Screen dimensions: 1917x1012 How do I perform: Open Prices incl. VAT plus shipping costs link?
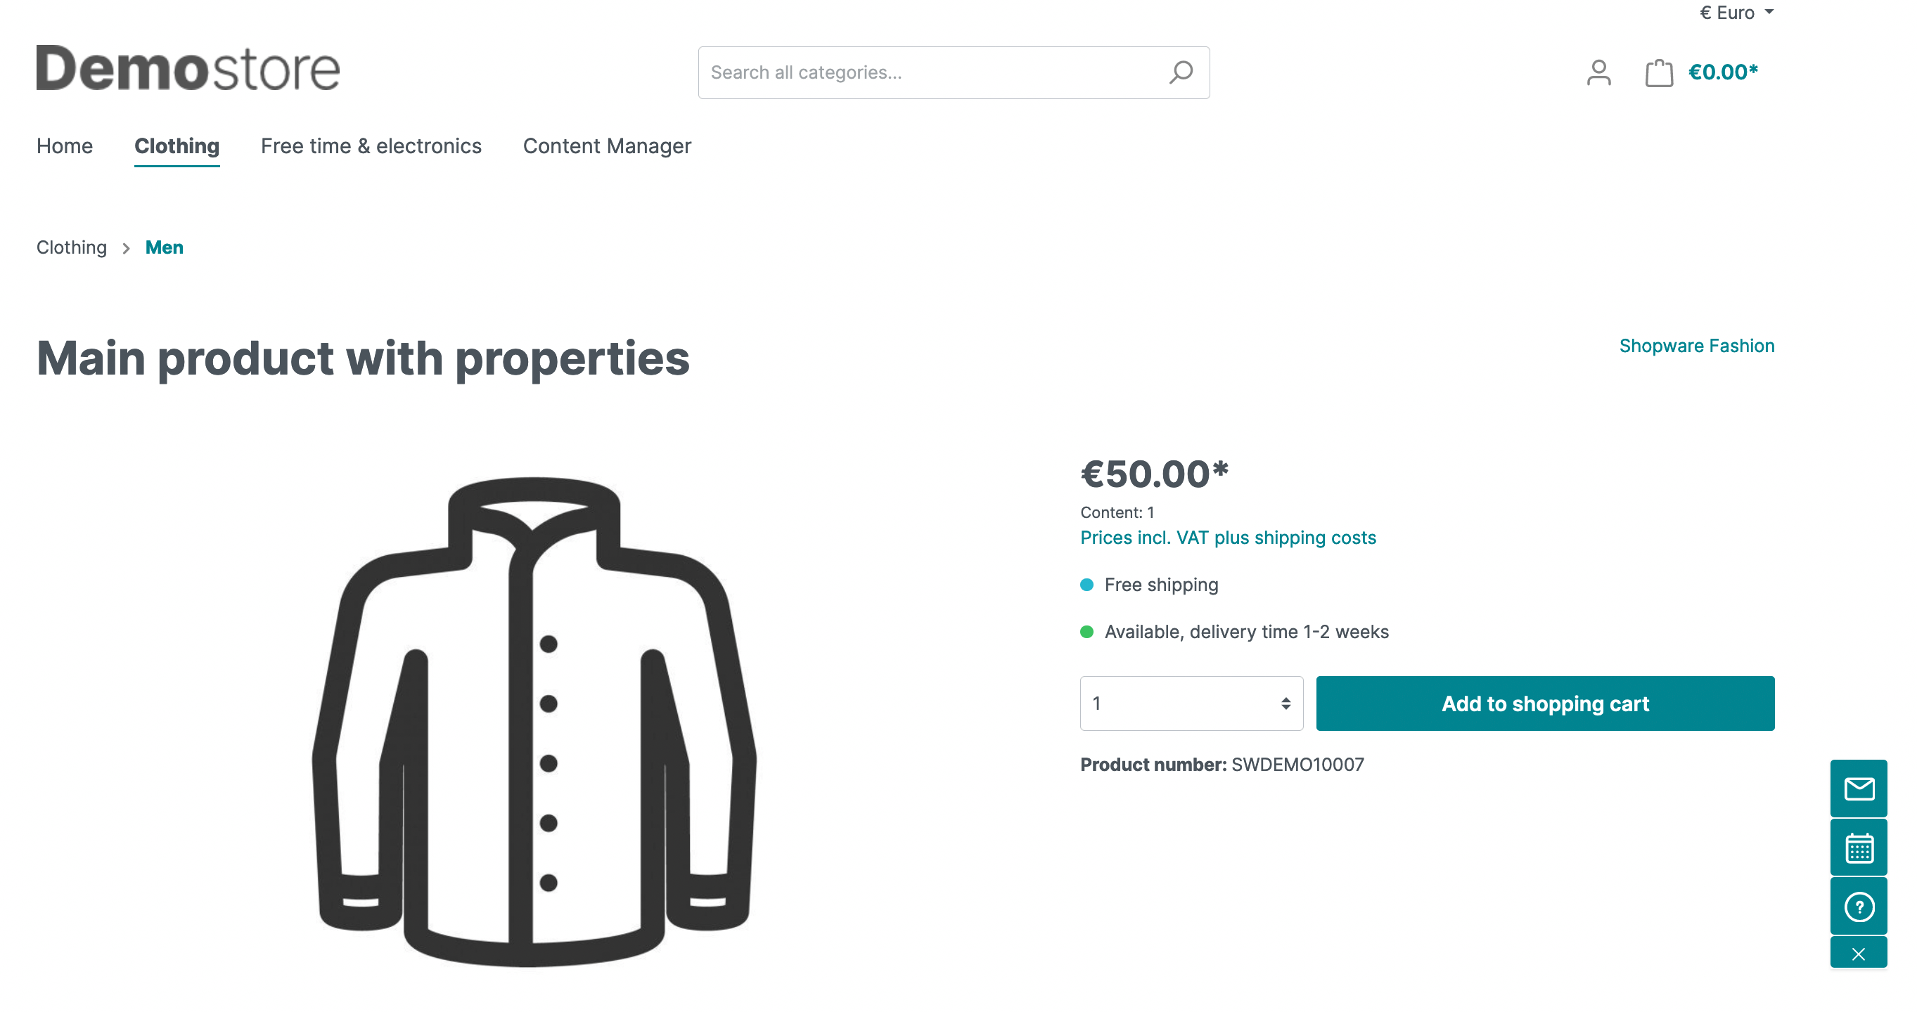[1228, 538]
